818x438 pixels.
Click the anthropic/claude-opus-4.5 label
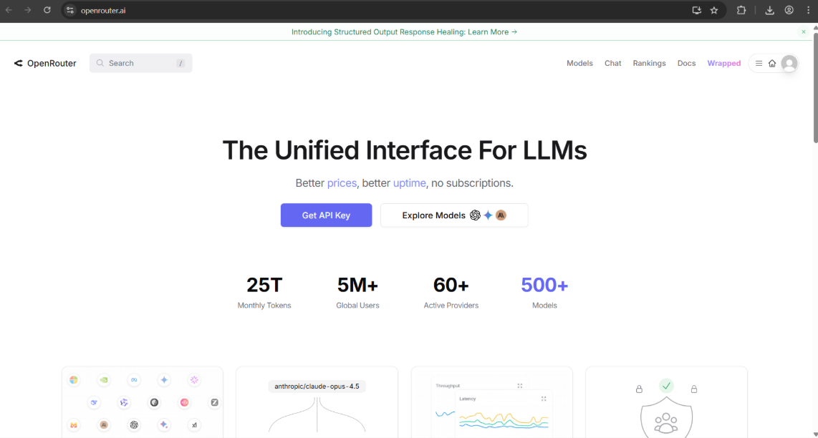pos(317,386)
